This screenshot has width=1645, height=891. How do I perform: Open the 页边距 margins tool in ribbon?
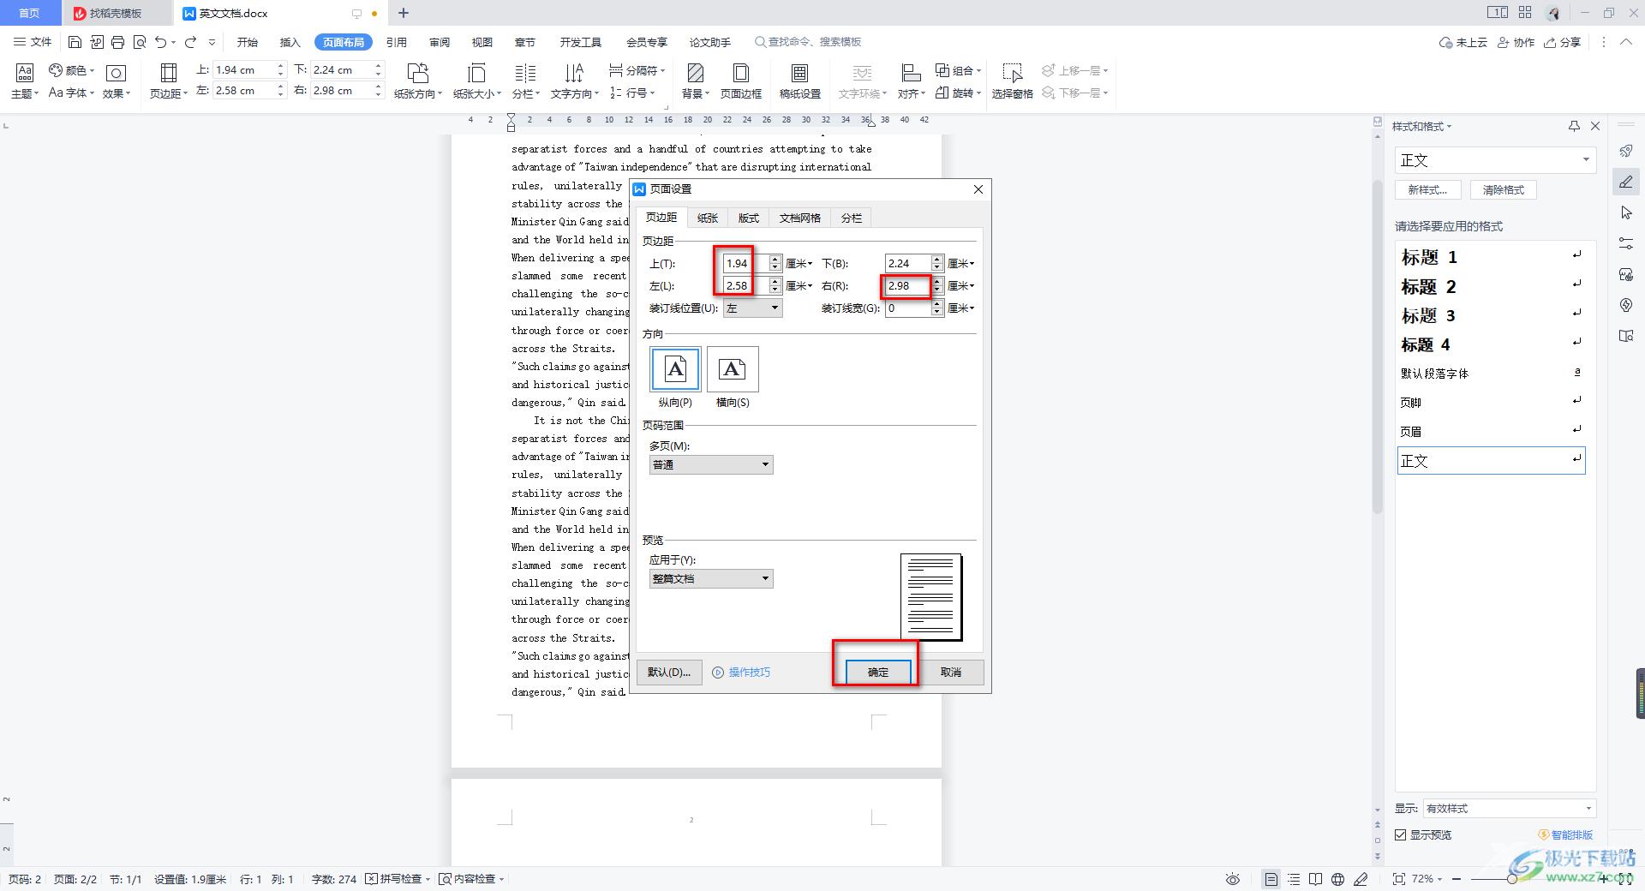[x=169, y=81]
